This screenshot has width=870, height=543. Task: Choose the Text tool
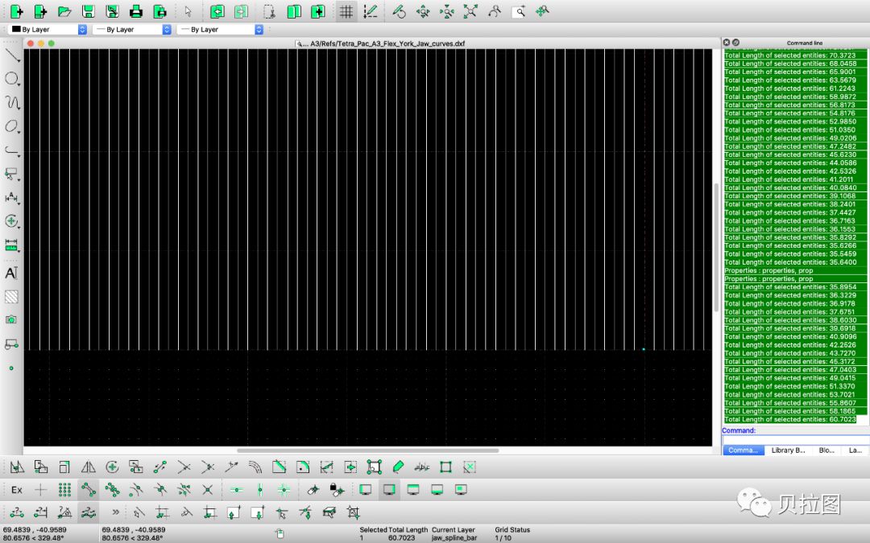(x=11, y=273)
